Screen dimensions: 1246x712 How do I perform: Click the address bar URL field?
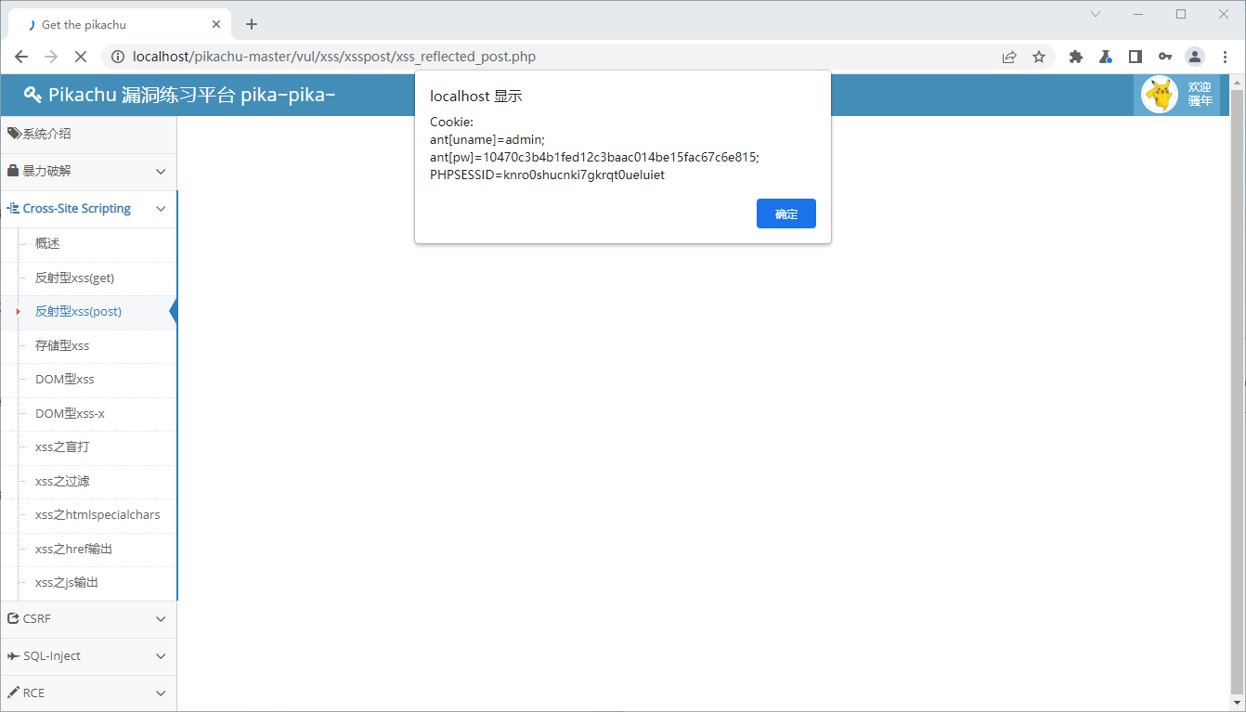point(557,57)
